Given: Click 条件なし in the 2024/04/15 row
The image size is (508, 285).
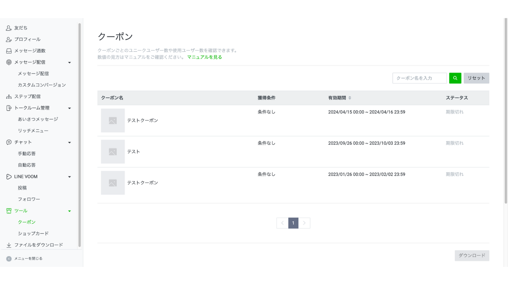Looking at the screenshot, I should [267, 112].
